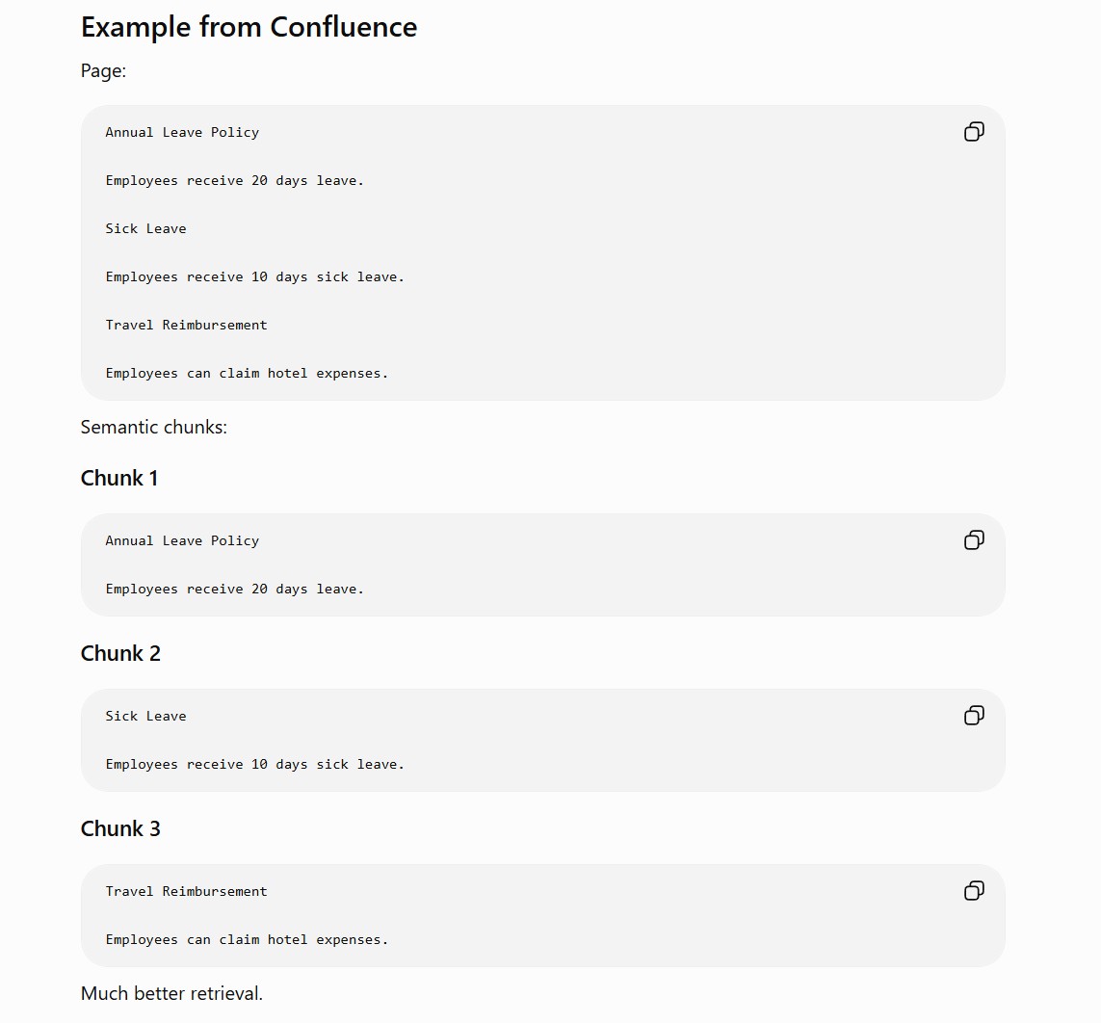1101x1023 pixels.
Task: Click the 'Page:' label text
Action: (x=103, y=71)
